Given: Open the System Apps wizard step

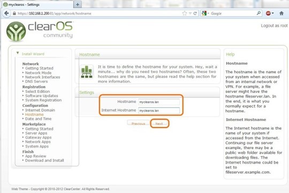Looking at the screenshot, I should click(x=37, y=146).
